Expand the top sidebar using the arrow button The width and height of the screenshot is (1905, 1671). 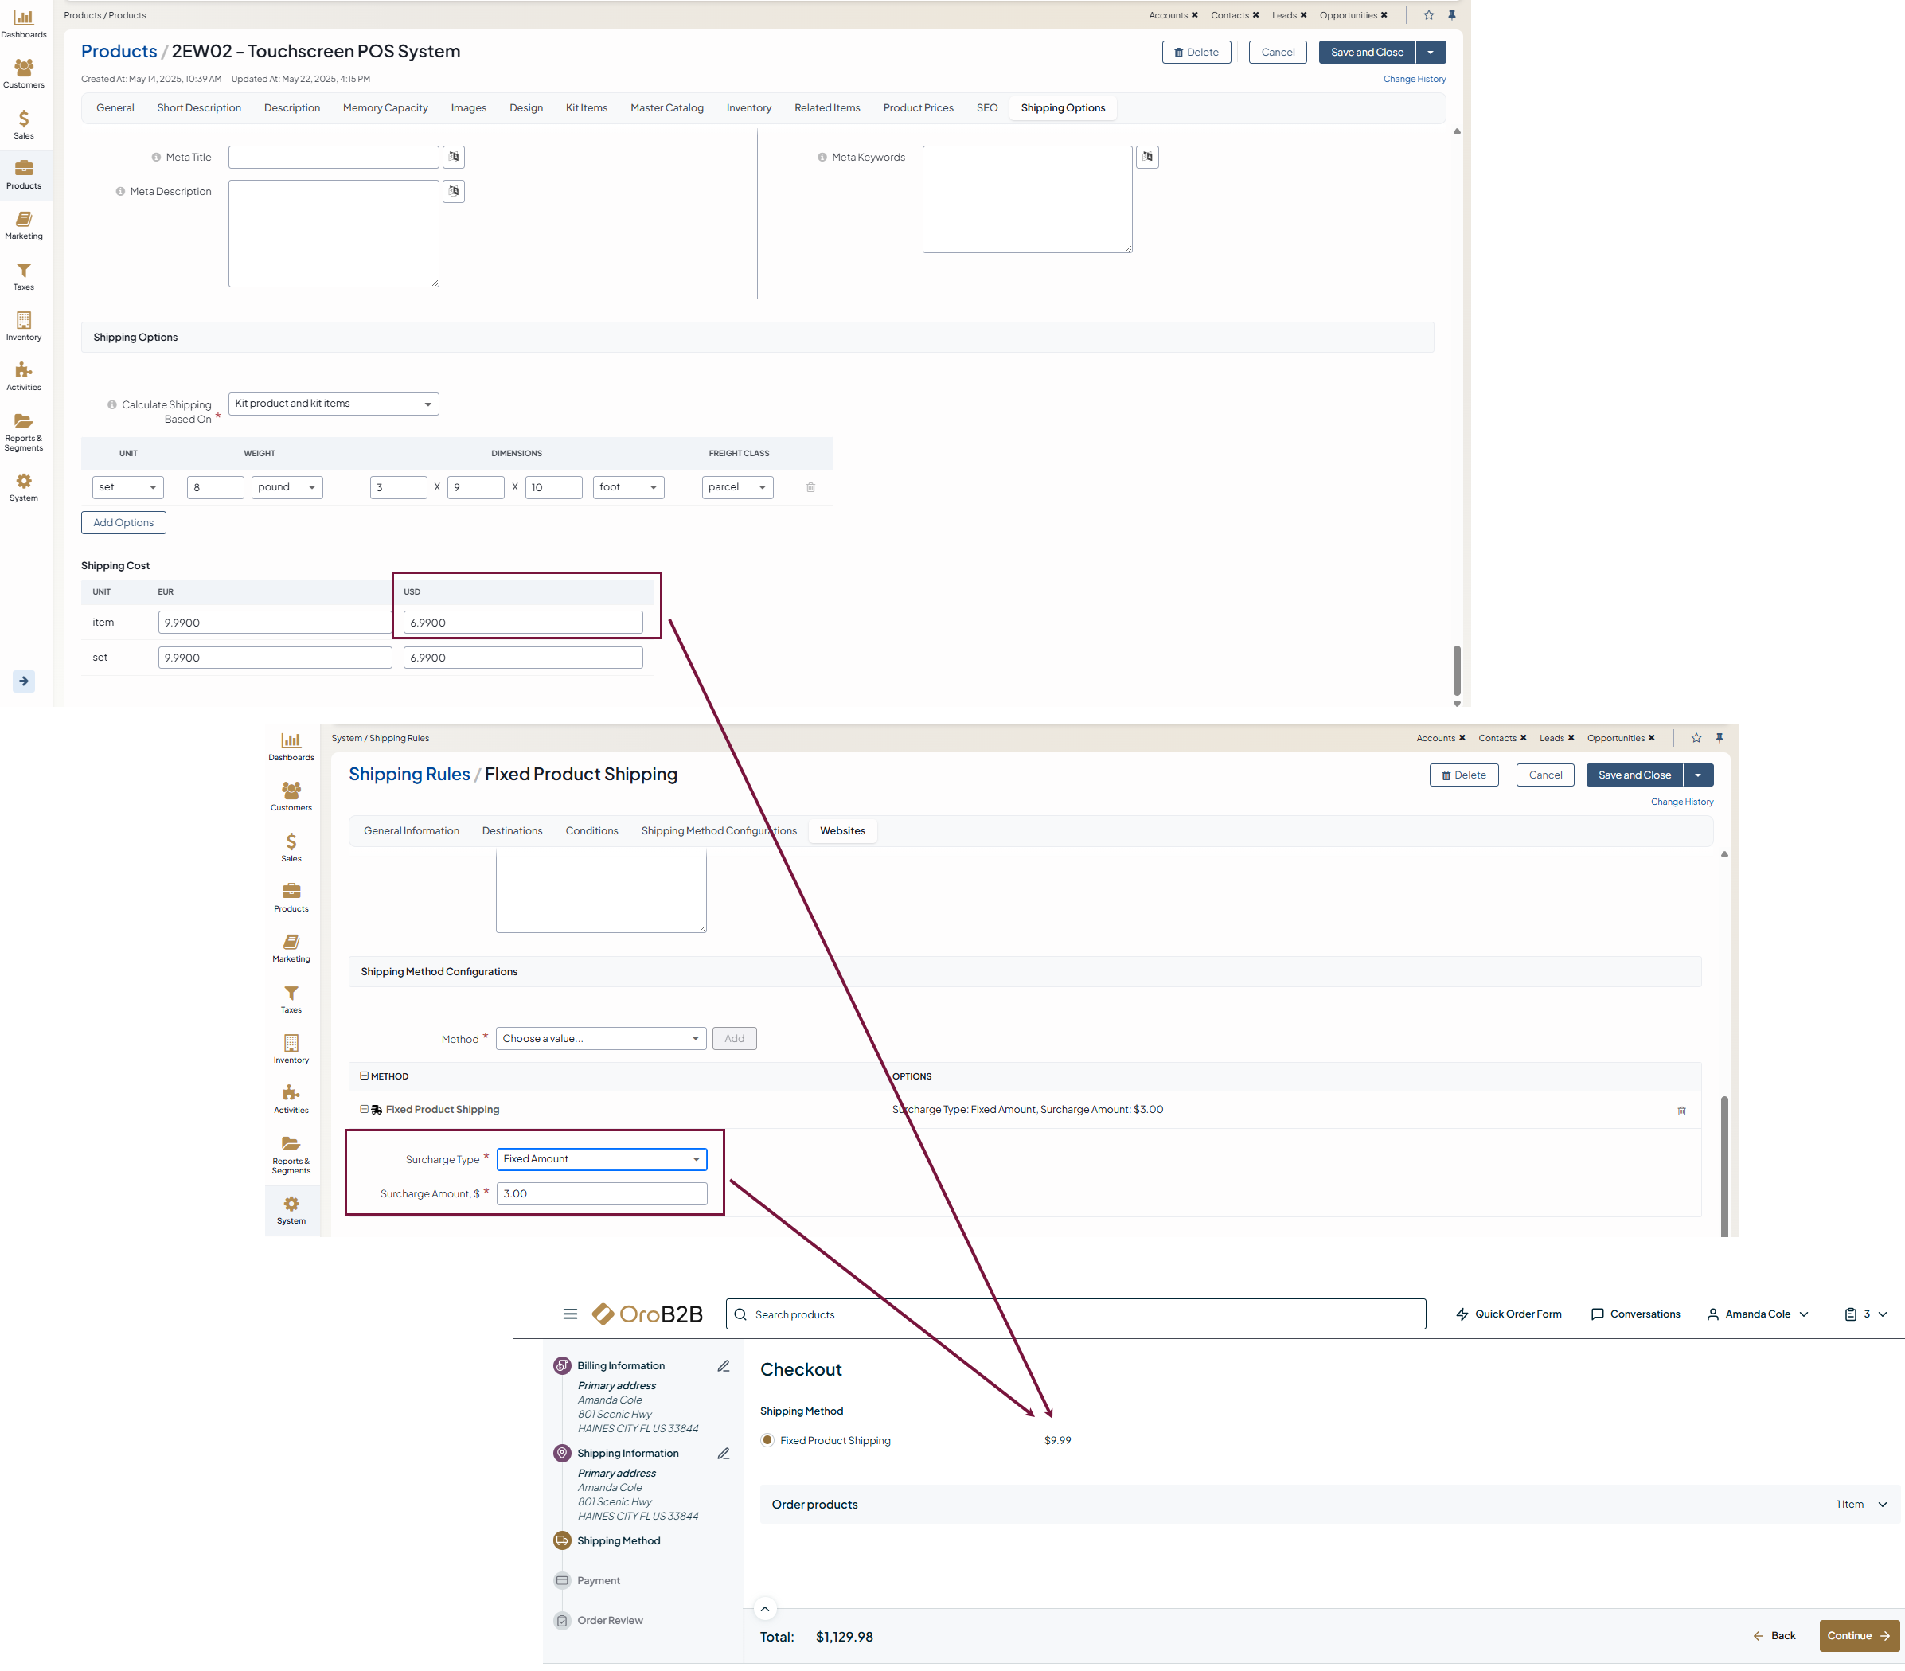tap(23, 681)
